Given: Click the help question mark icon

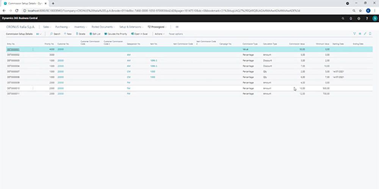Looking at the screenshot, I should [366, 18].
